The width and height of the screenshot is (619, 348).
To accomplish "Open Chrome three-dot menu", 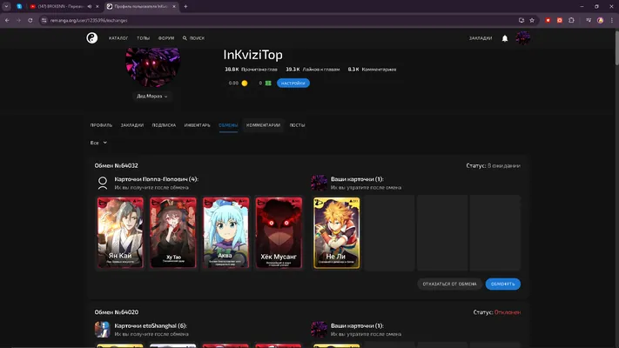I will pos(612,20).
